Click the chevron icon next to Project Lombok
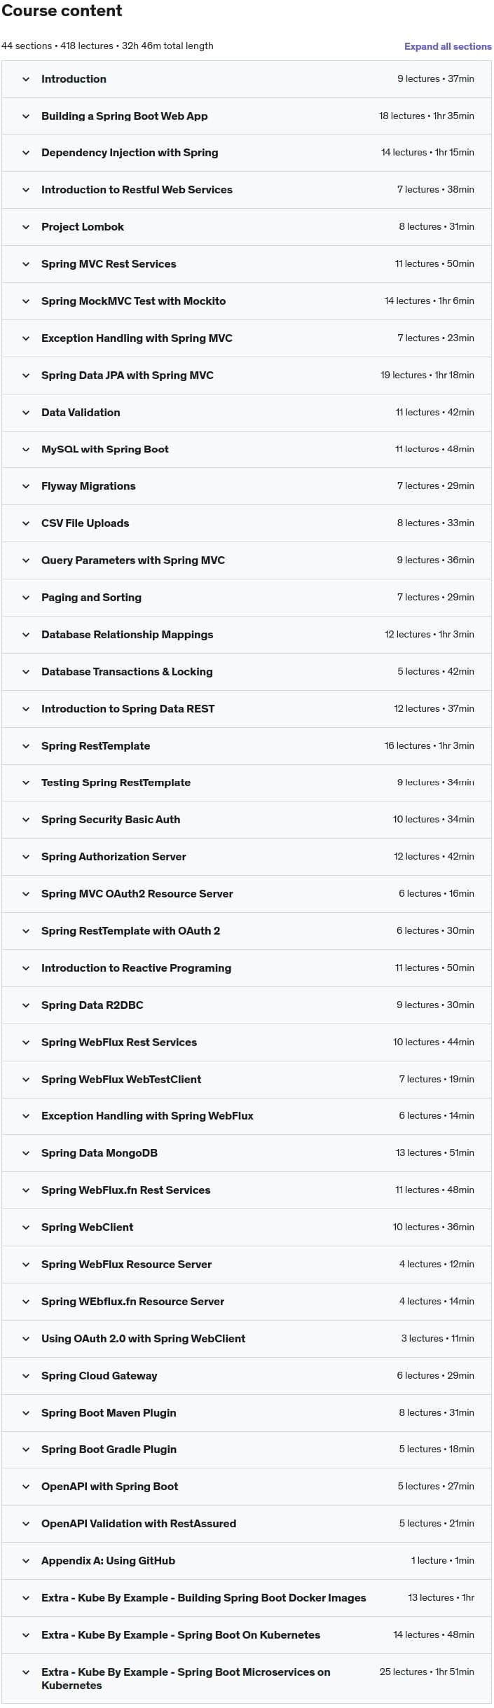This screenshot has height=1708, width=494. [x=26, y=227]
